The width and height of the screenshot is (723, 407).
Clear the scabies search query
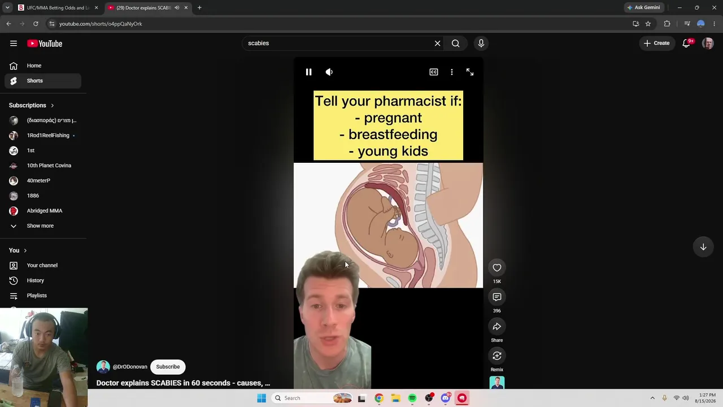437,43
